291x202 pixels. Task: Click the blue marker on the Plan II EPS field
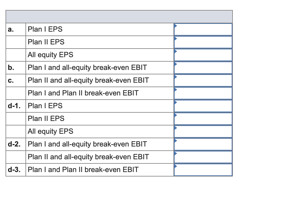coord(175,38)
